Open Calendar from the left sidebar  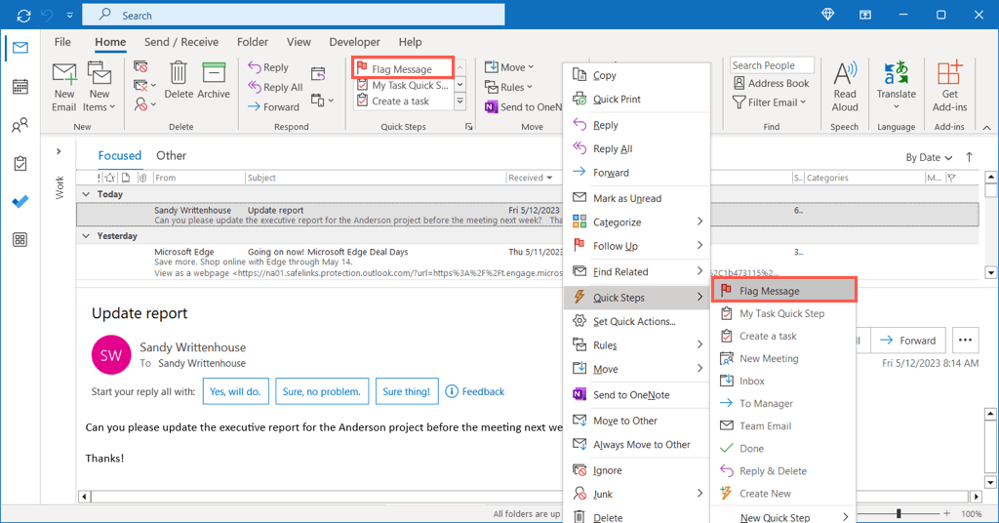tap(20, 88)
